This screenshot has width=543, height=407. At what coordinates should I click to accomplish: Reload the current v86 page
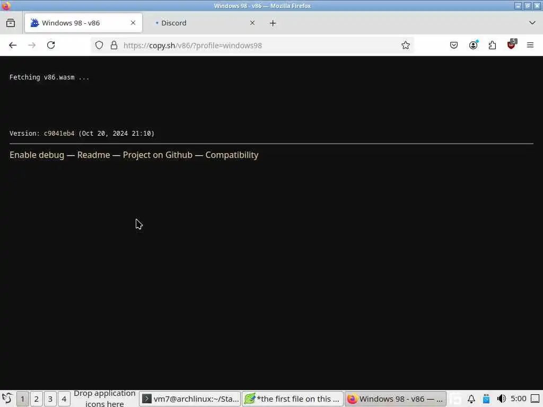coord(51,46)
